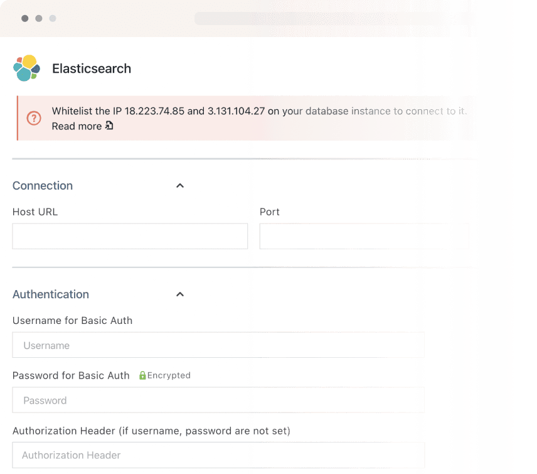Click the rightmost window control dot
This screenshot has height=474, width=537.
click(53, 18)
